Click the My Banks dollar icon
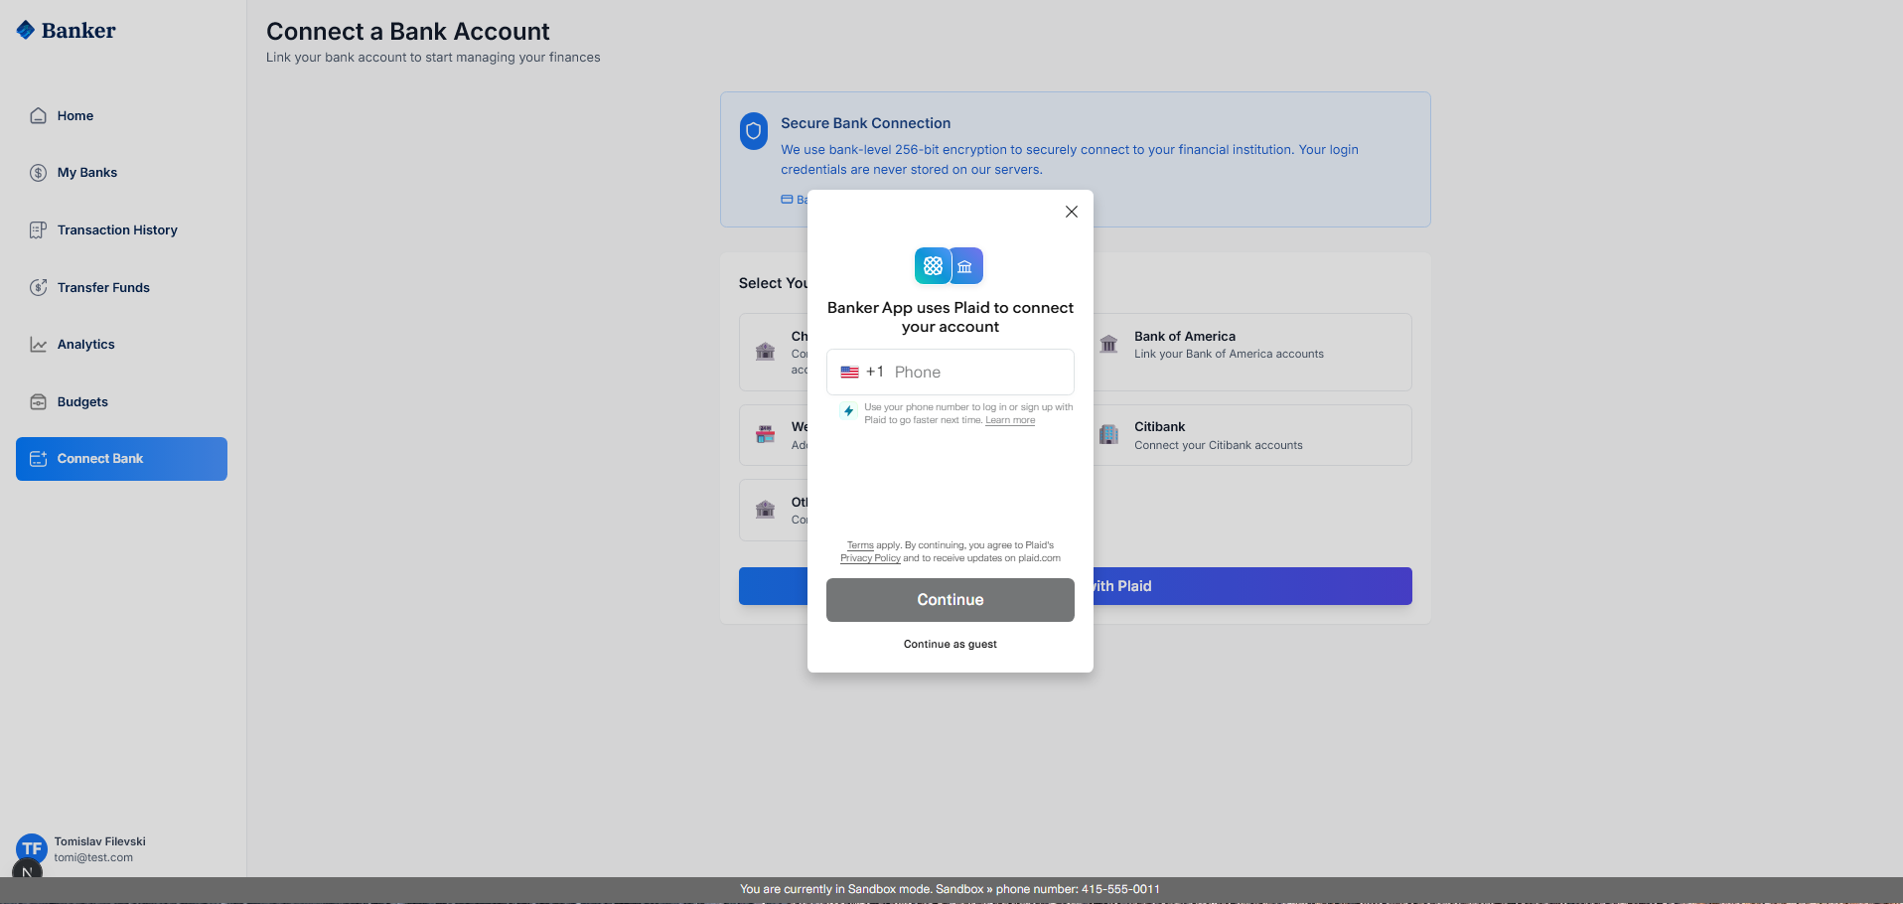The width and height of the screenshot is (1903, 904). tap(38, 173)
